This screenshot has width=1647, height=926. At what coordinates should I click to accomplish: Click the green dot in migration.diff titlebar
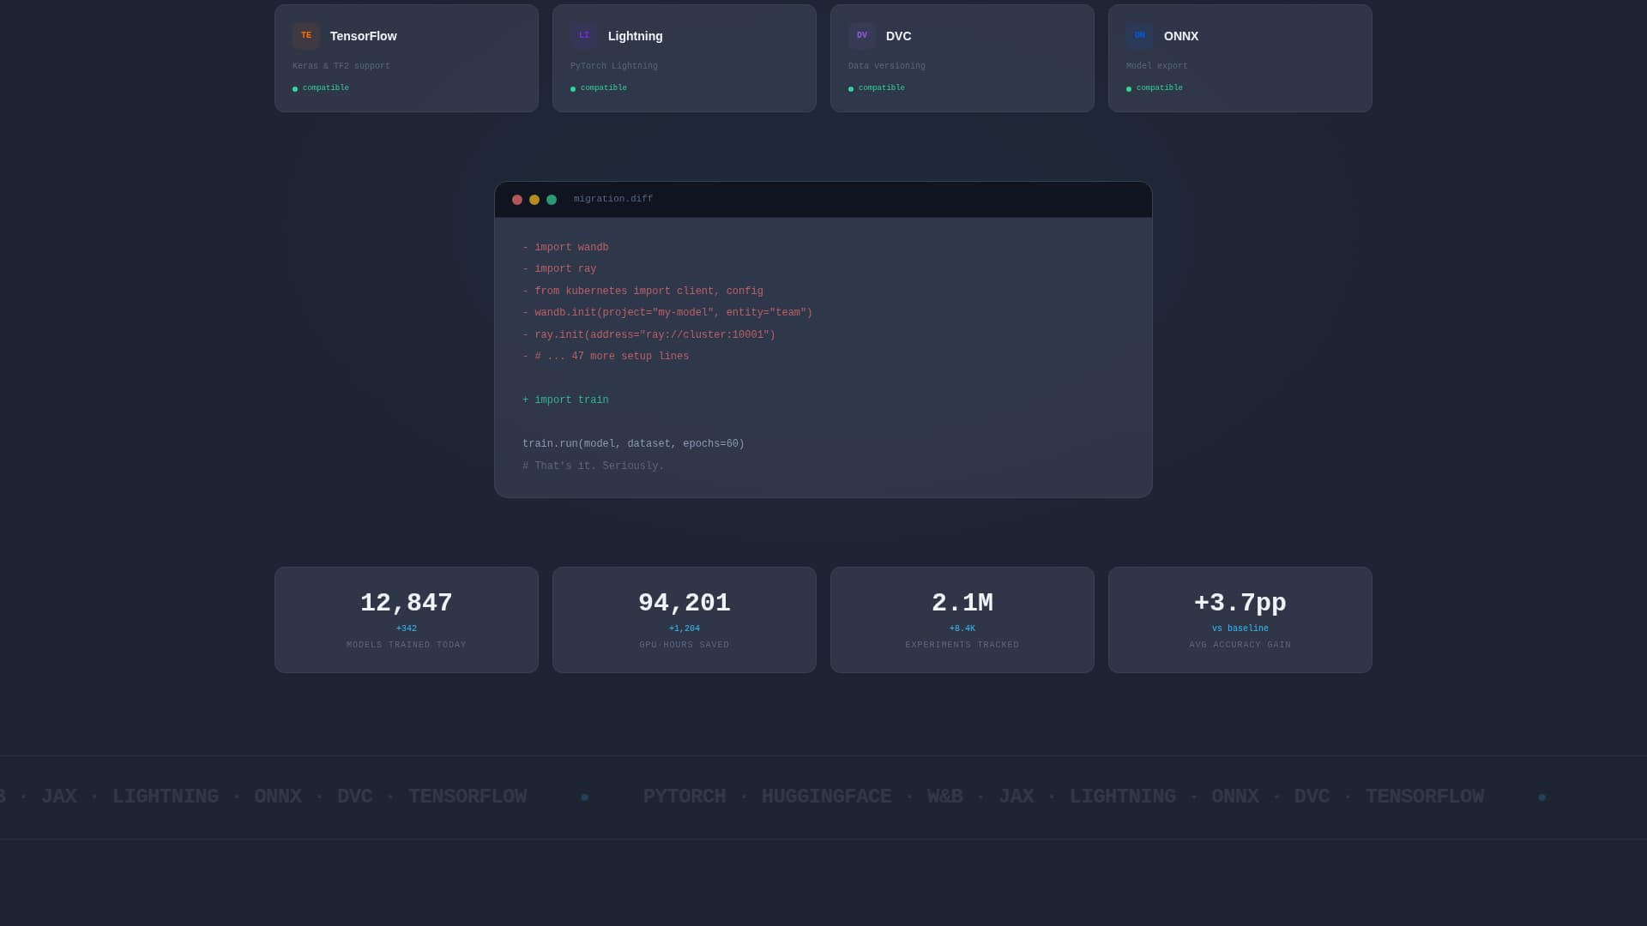pos(552,200)
